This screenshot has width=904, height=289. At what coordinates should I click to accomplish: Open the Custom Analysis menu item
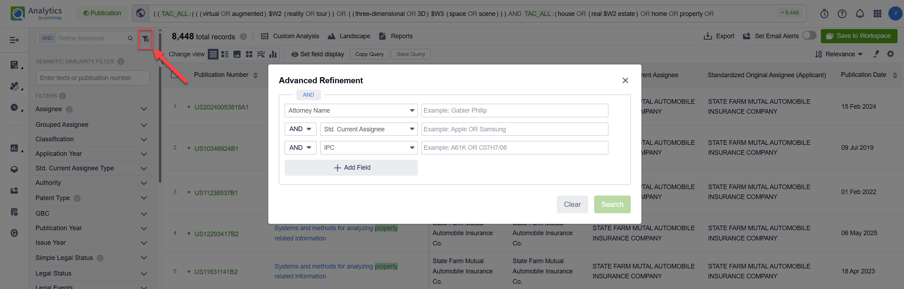pos(290,36)
